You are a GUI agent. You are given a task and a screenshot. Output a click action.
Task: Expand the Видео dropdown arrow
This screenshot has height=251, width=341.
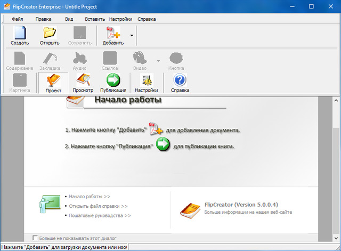point(158,61)
